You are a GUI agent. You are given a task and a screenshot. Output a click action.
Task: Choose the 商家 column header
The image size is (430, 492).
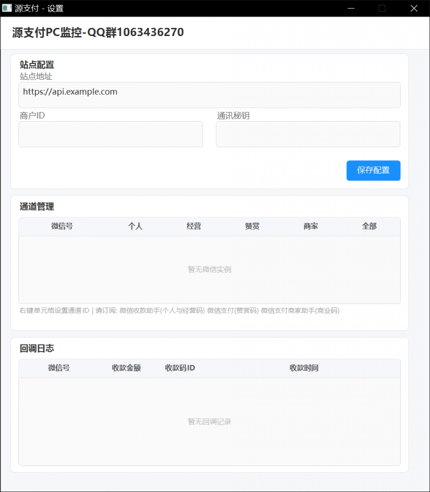pos(311,226)
